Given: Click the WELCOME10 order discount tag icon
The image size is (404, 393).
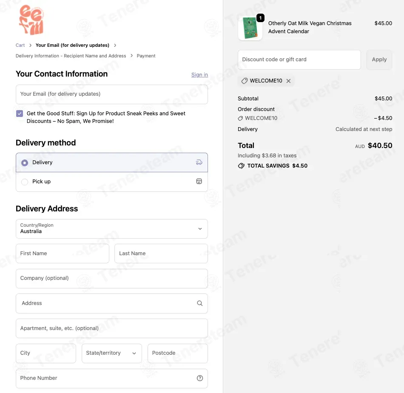Looking at the screenshot, I should click(x=240, y=118).
